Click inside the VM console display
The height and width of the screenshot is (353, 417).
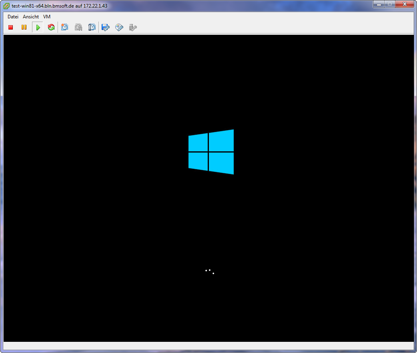pos(208,188)
